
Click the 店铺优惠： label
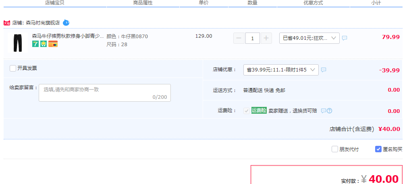[x=224, y=70]
